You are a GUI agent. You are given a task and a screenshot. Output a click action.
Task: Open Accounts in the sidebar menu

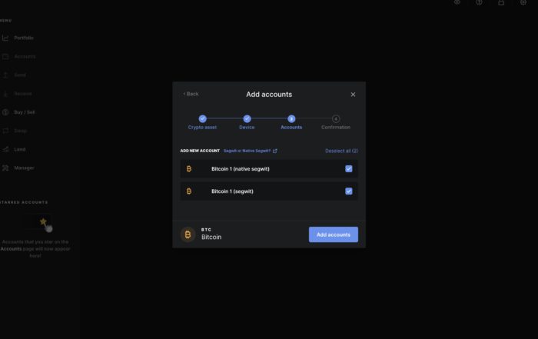click(24, 56)
